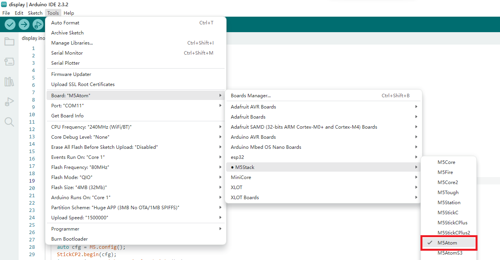The height and width of the screenshot is (260, 500).
Task: Open the display.ino editor tab
Action: click(x=33, y=38)
